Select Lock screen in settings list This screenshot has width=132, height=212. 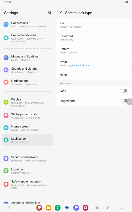[28, 140]
